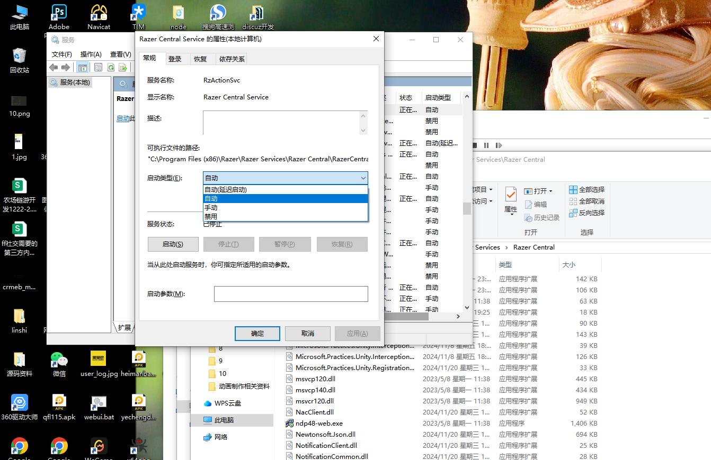Open the Photoshop desktop shortcut

(x=59, y=16)
